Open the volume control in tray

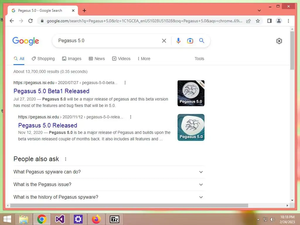click(x=272, y=219)
